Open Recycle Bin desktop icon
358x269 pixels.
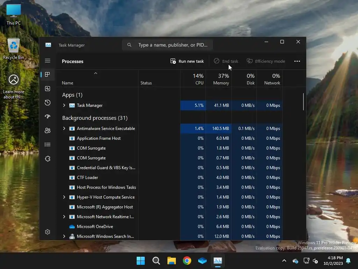click(14, 49)
